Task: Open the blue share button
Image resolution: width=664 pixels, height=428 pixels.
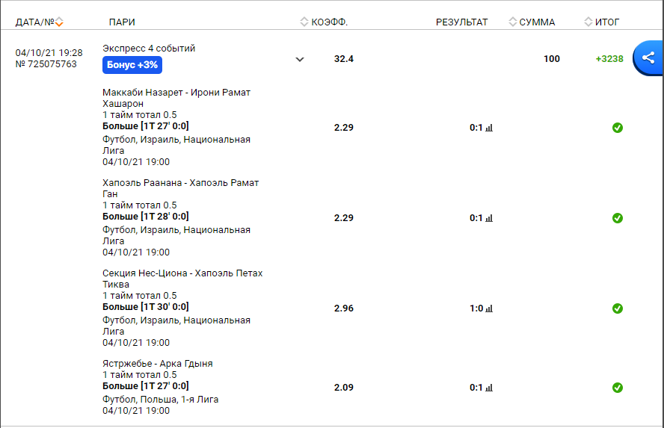Action: tap(648, 58)
